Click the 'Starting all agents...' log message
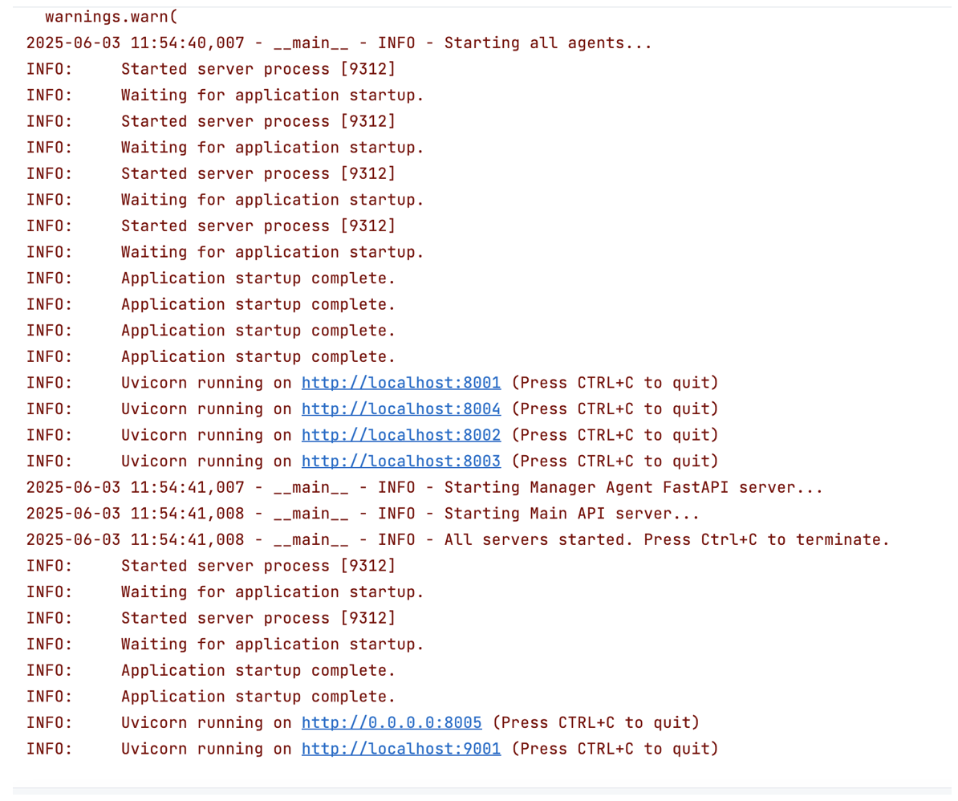The height and width of the screenshot is (801, 958). (548, 43)
